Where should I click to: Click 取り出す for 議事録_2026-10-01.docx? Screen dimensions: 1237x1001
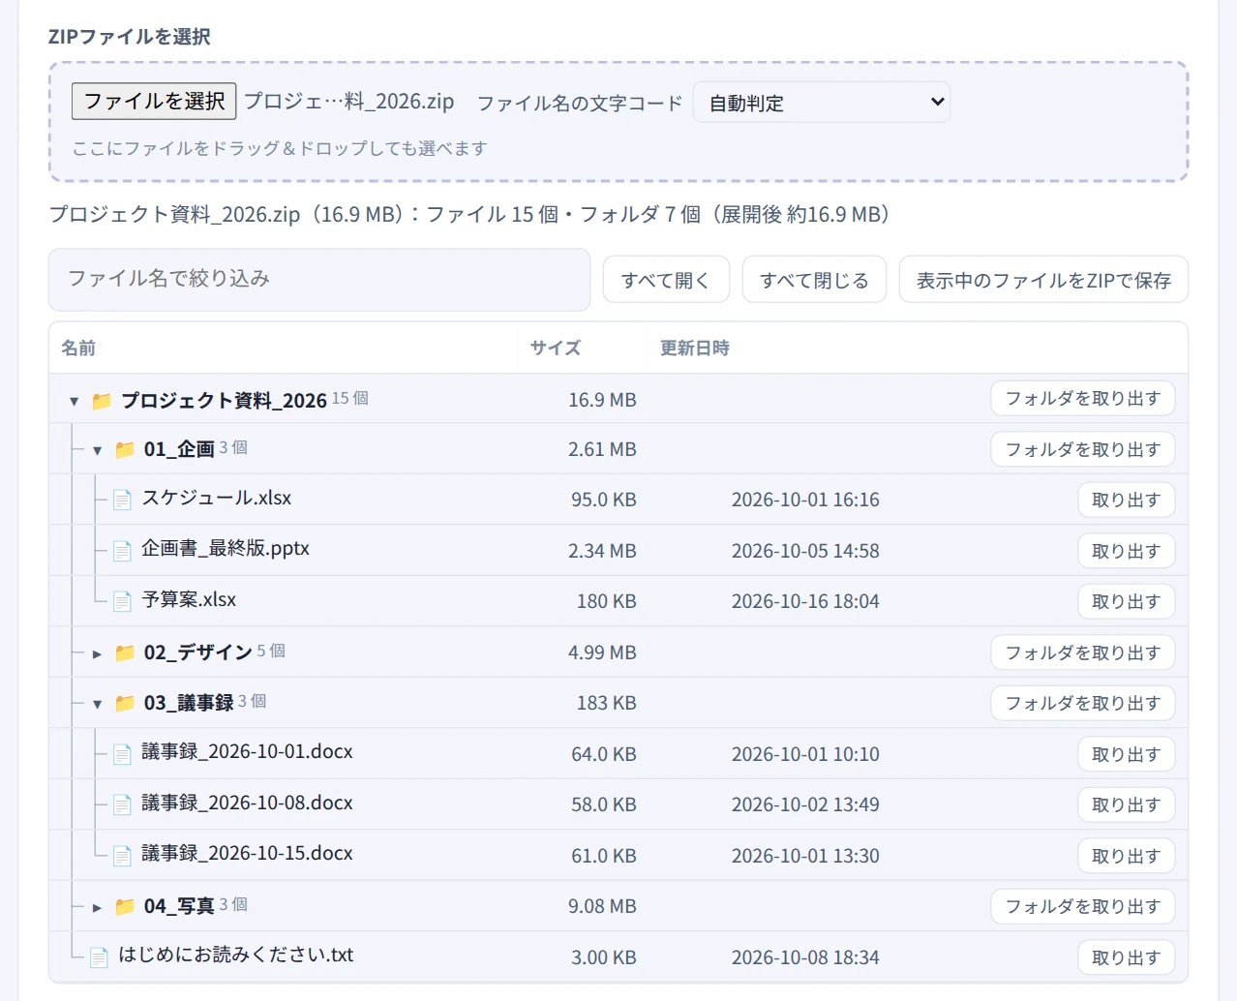click(1127, 754)
